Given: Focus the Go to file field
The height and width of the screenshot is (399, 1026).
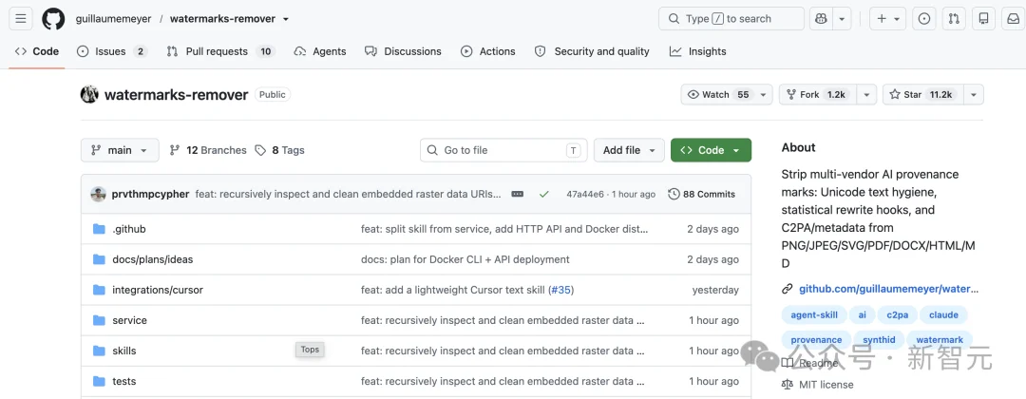Looking at the screenshot, I should click(503, 150).
